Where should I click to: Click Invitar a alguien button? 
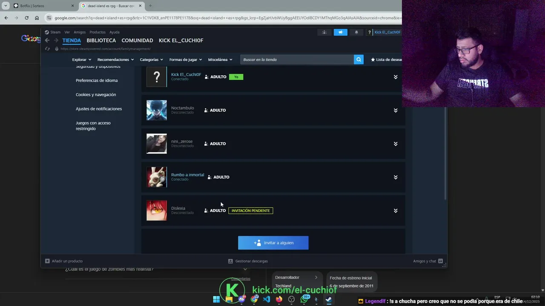click(273, 243)
